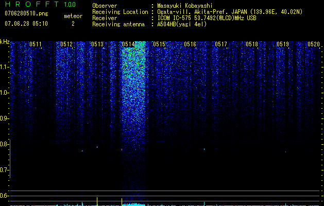The width and height of the screenshot is (324, 206).
Task: Click the 0515 time marker
Action: pos(159,44)
